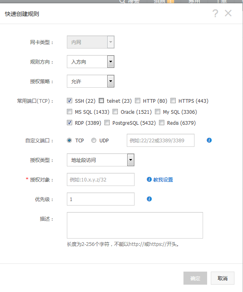Click info icon beside custom port field
Viewport: 243px width, 292px height.
pos(209,140)
